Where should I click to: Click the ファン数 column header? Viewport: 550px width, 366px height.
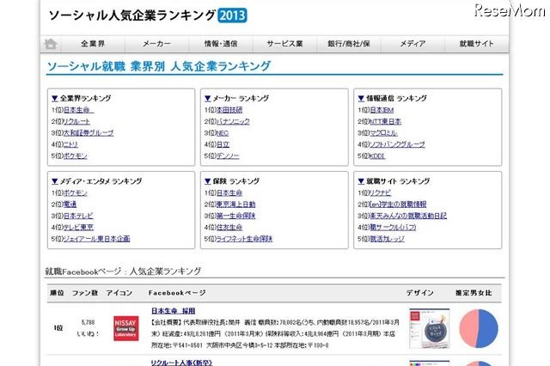pyautogui.click(x=85, y=293)
